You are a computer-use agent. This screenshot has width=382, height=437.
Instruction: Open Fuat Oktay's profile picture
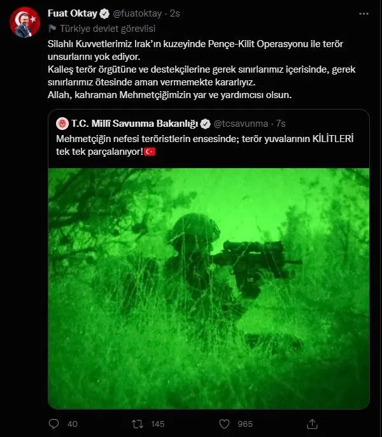[25, 22]
